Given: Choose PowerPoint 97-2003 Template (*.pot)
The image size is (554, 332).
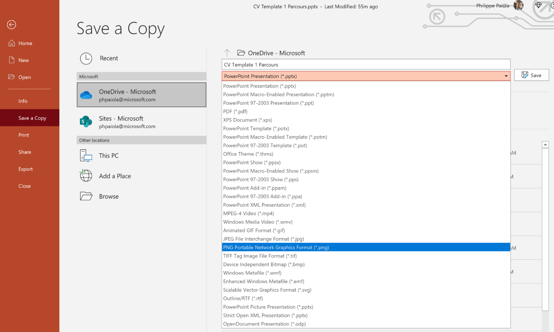Looking at the screenshot, I should point(366,146).
